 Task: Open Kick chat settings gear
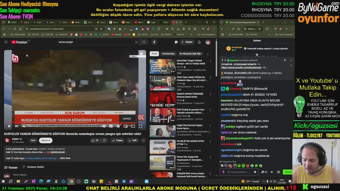click(x=271, y=172)
